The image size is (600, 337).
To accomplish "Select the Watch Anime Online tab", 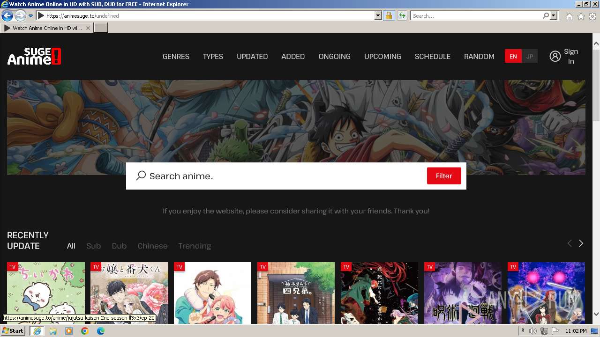I will [47, 28].
